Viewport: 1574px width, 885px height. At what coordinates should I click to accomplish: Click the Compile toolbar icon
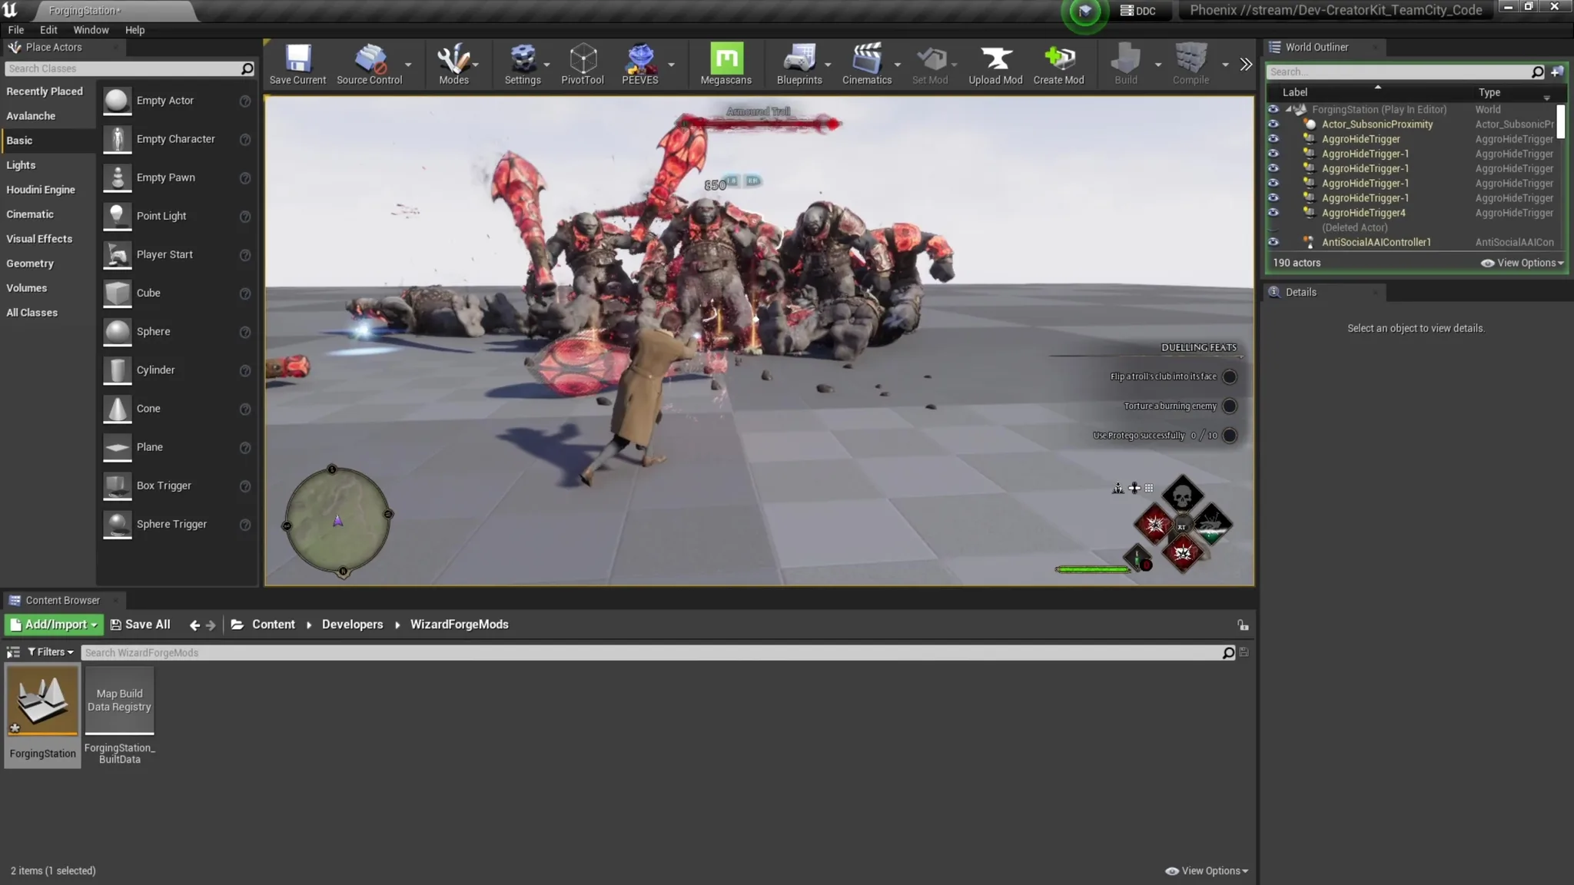point(1190,65)
